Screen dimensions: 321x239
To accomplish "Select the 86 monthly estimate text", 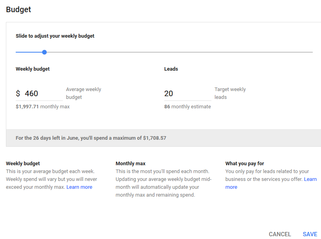I will click(x=187, y=107).
